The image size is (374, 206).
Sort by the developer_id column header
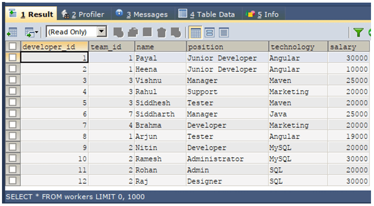[x=54, y=47]
